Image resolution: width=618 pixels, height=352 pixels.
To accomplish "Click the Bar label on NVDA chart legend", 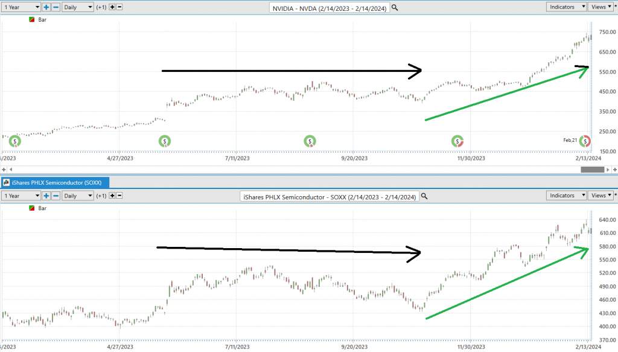I will click(42, 19).
